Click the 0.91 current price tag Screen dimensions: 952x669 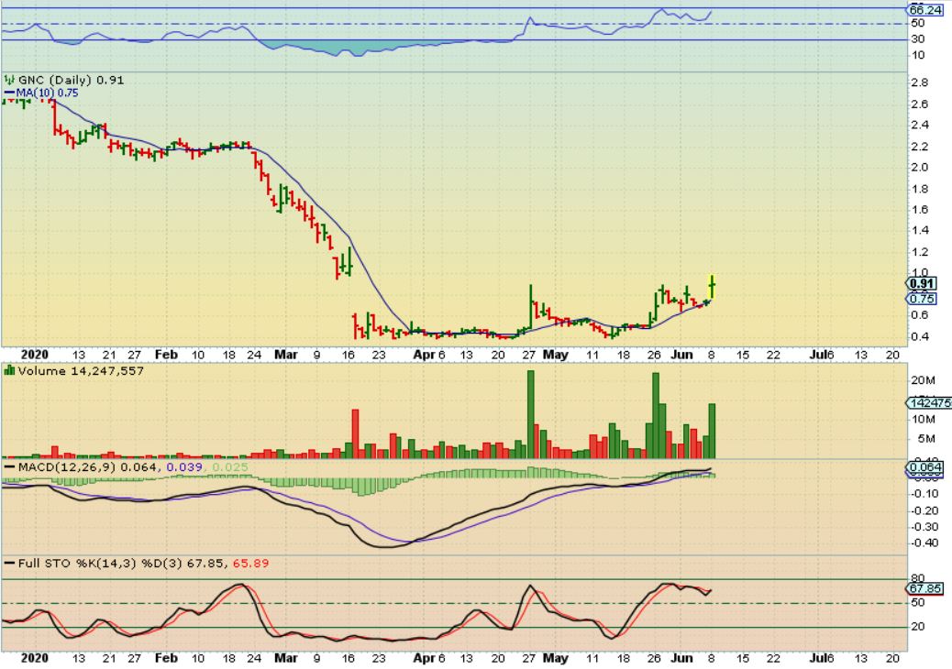pyautogui.click(x=920, y=284)
